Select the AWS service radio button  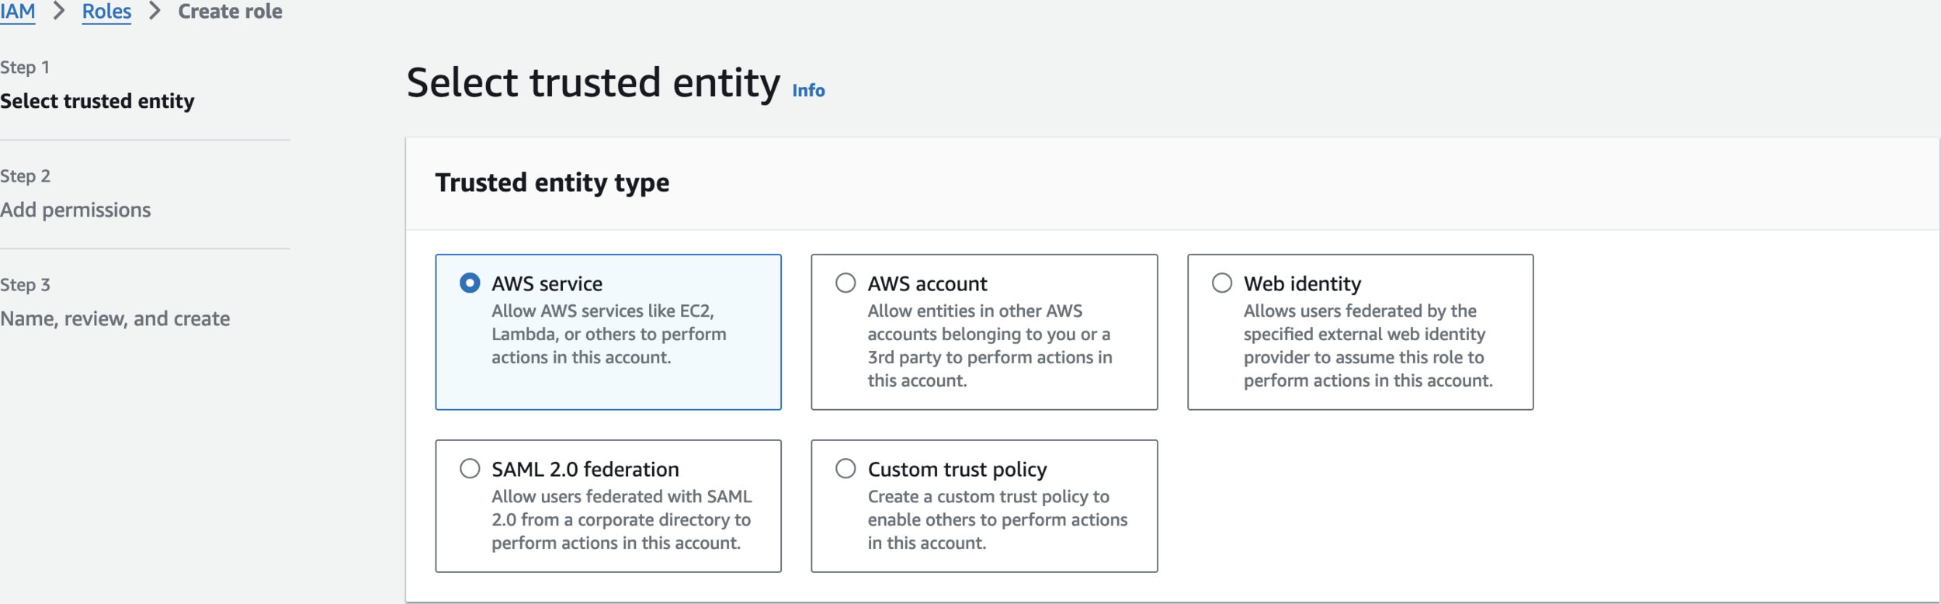click(x=470, y=283)
